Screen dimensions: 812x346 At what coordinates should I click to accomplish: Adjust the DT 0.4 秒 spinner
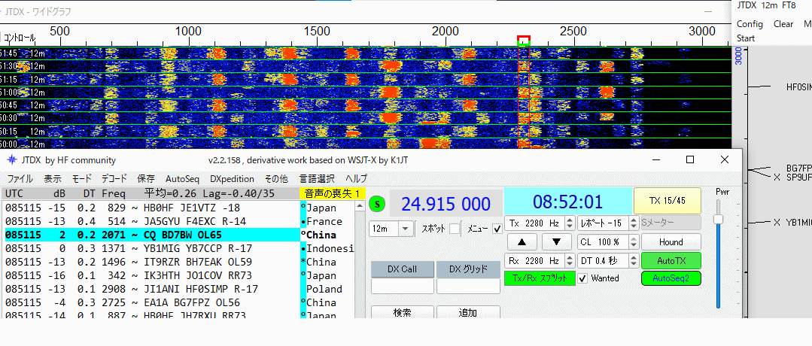click(x=609, y=260)
